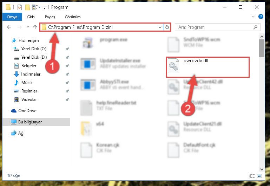This screenshot has height=186, width=270.
Task: Open the Görünüm ribbon tab
Action: pyautogui.click(x=72, y=17)
